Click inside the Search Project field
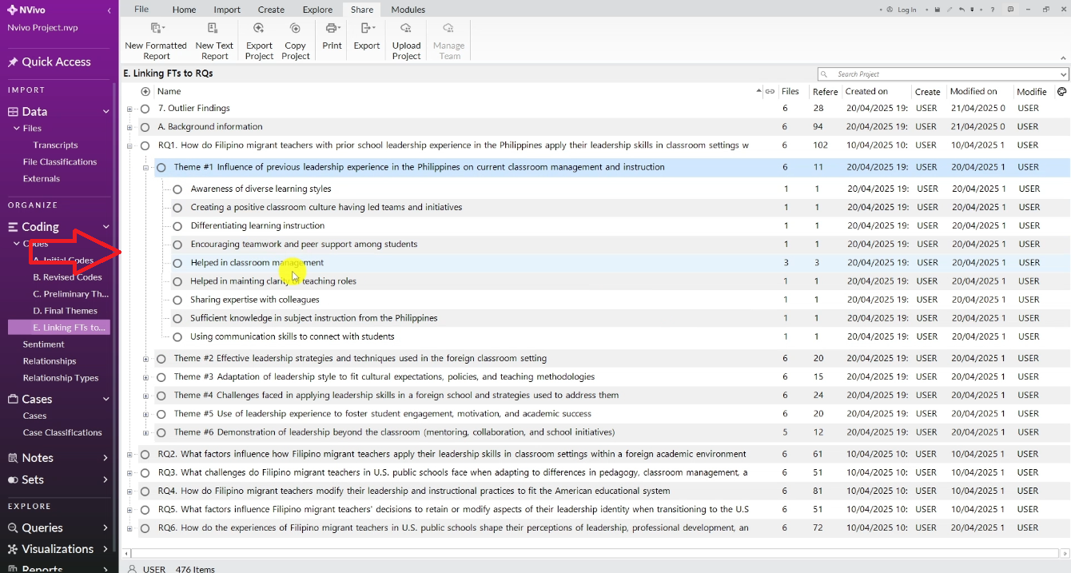Image resolution: width=1071 pixels, height=573 pixels. tap(943, 74)
